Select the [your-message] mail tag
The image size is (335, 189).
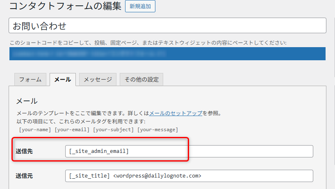[x=157, y=130]
